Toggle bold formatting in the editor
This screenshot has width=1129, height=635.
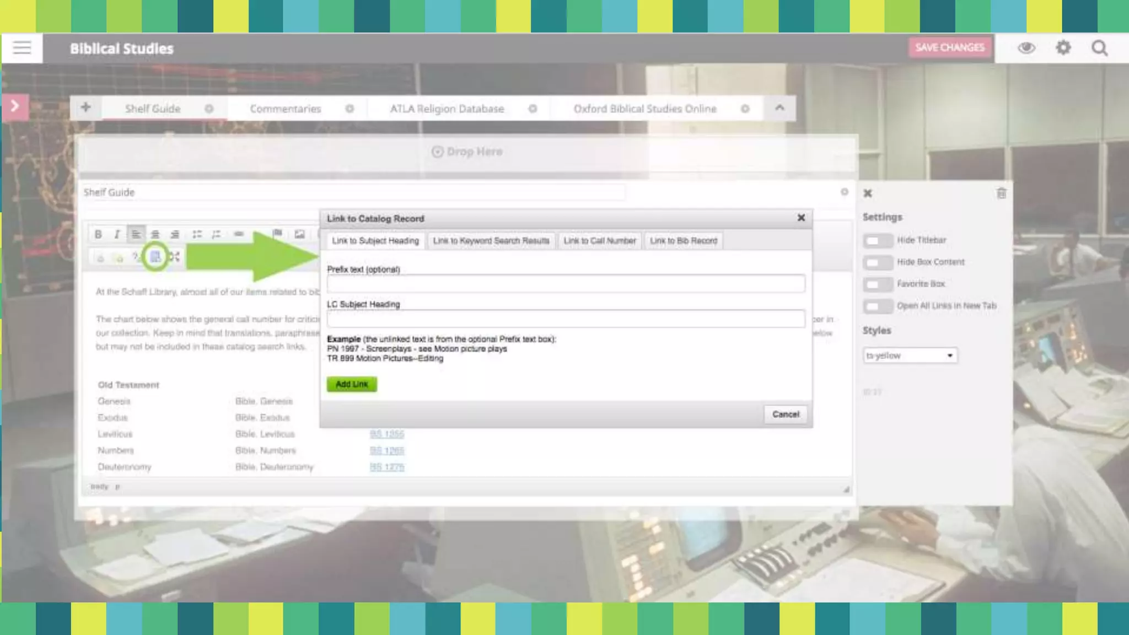[x=98, y=234]
